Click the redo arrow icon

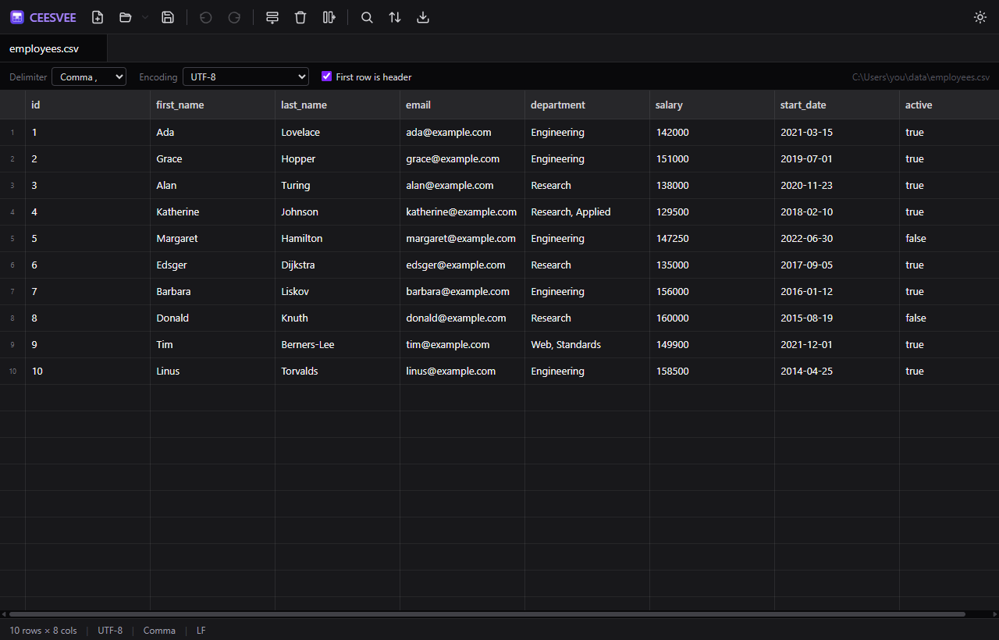(234, 17)
